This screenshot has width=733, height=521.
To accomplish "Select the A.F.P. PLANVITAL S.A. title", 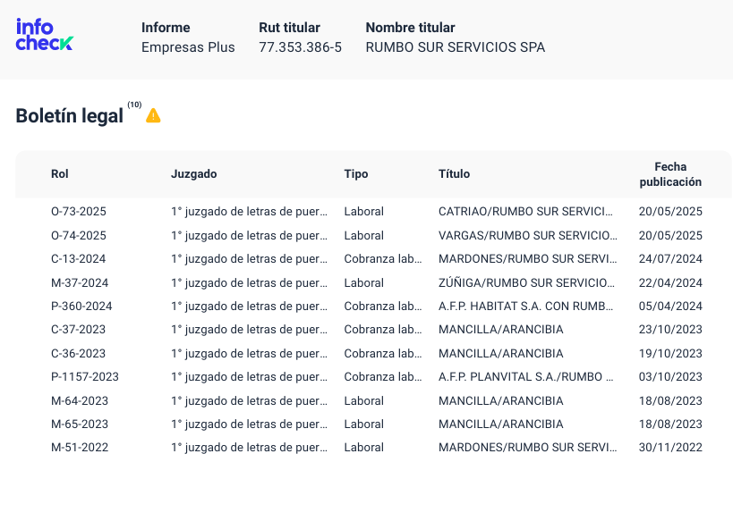I will pos(525,376).
